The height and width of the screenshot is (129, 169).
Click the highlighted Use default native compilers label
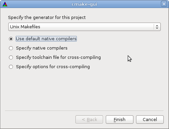coord(46,39)
